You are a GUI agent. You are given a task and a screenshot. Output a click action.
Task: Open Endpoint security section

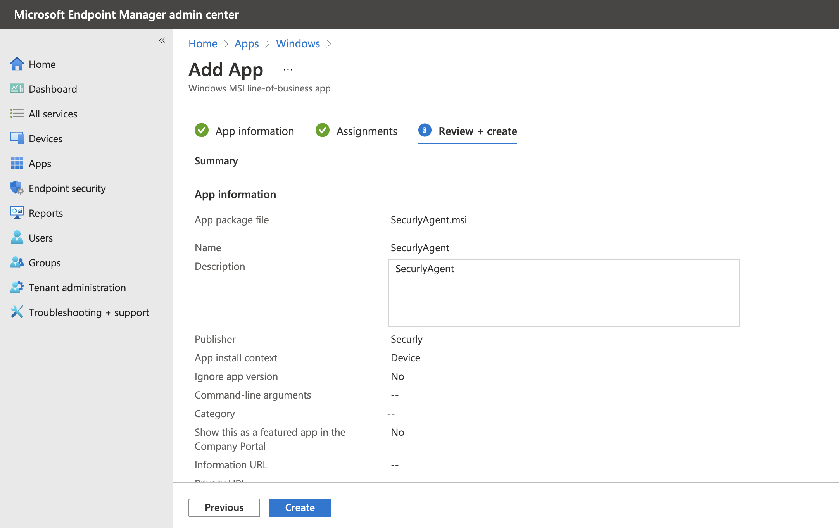67,188
